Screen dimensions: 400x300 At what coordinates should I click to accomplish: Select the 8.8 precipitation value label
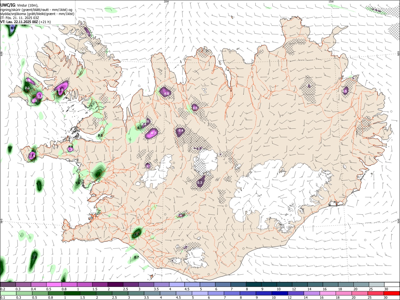(x=13, y=28)
